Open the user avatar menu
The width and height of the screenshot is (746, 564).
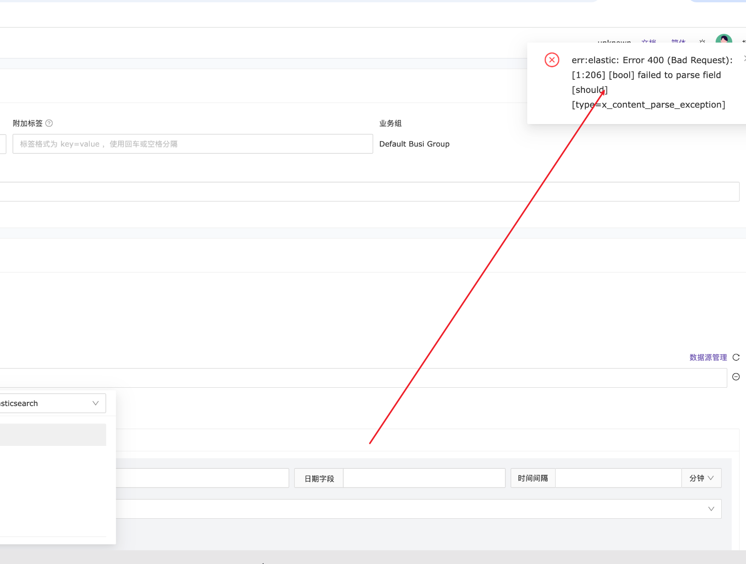724,39
